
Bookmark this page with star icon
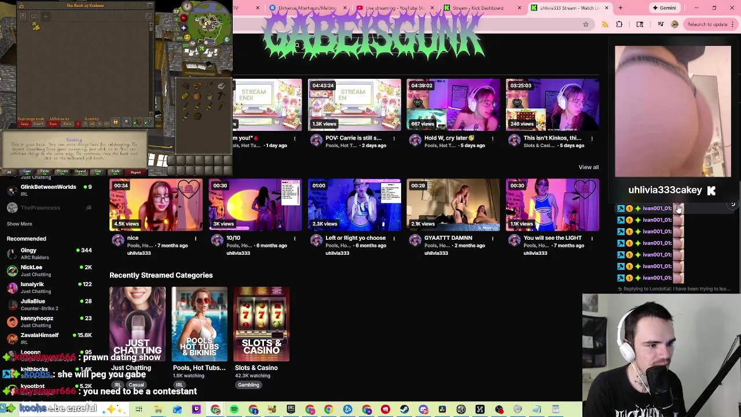586,24
